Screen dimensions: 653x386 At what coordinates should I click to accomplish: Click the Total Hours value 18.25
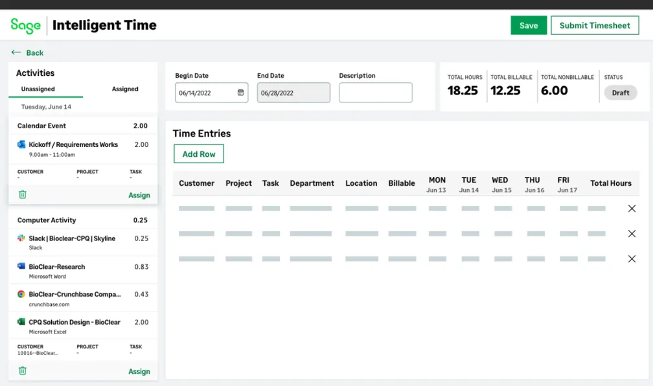click(463, 91)
